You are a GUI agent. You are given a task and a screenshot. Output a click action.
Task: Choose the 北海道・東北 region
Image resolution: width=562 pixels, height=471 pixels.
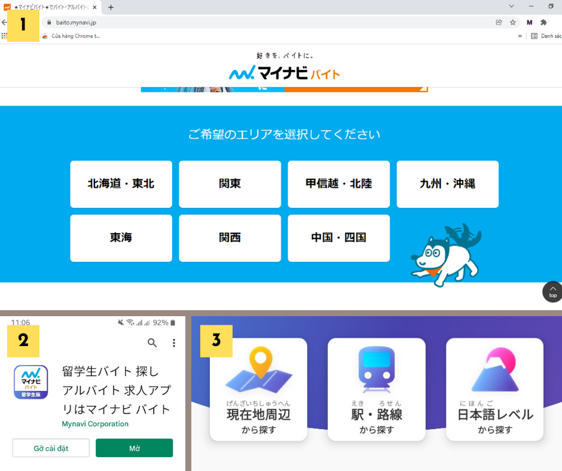tap(121, 184)
